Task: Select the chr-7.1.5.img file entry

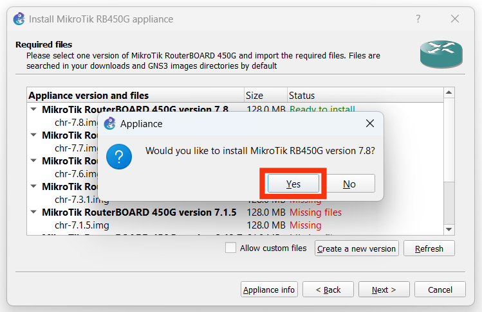Action: (82, 225)
